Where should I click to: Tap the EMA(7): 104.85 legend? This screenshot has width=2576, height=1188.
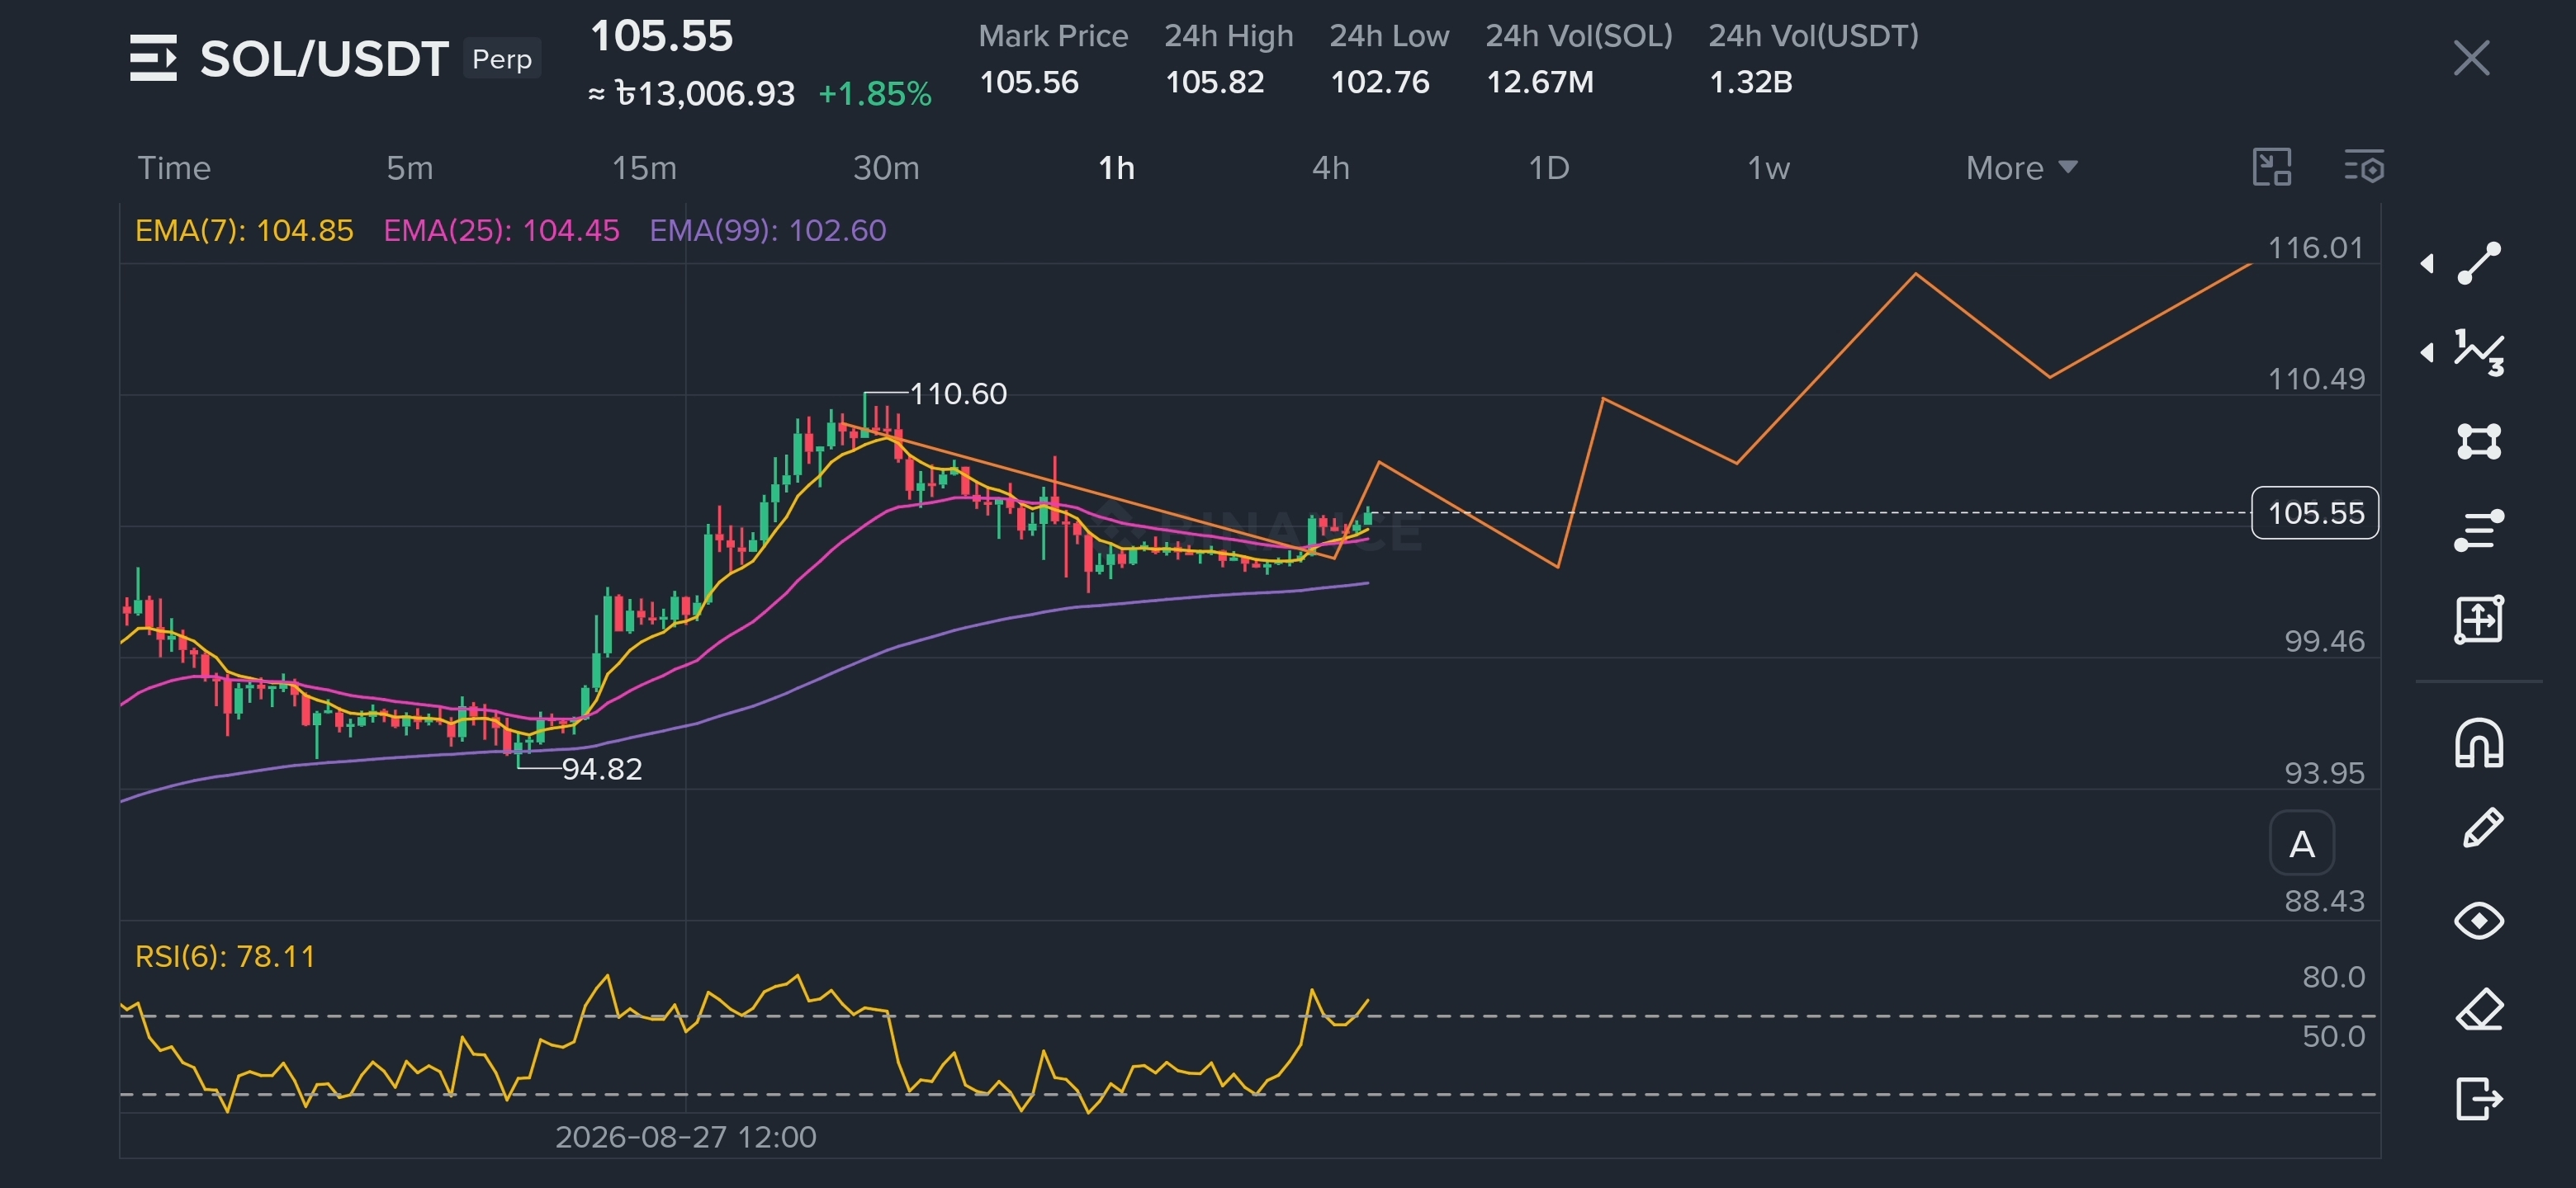[244, 231]
